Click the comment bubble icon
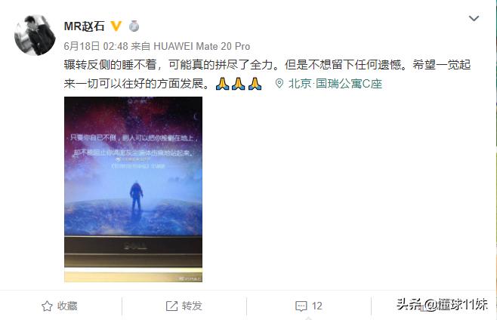 pyautogui.click(x=301, y=306)
